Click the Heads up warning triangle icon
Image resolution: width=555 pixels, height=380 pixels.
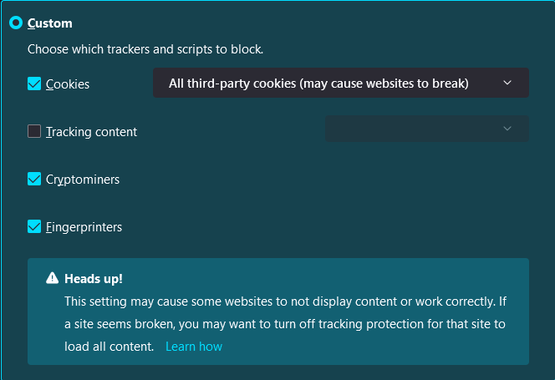(52, 278)
